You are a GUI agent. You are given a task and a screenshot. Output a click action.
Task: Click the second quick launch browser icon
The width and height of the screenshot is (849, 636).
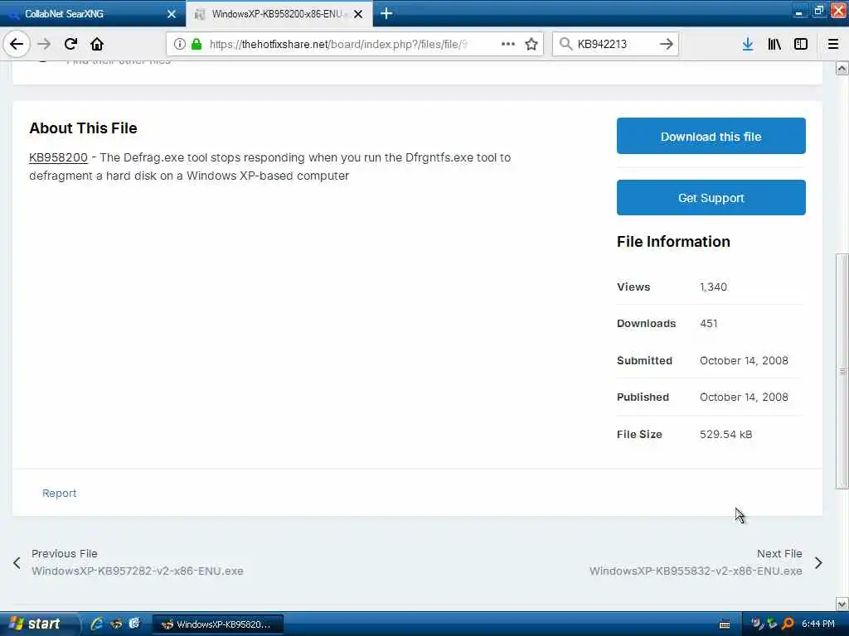(116, 624)
